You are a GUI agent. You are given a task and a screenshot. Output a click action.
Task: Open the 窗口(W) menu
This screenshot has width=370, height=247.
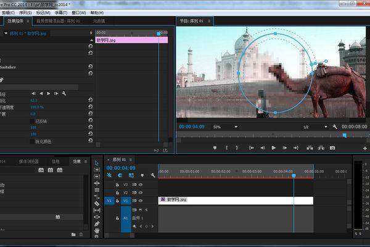(x=78, y=12)
